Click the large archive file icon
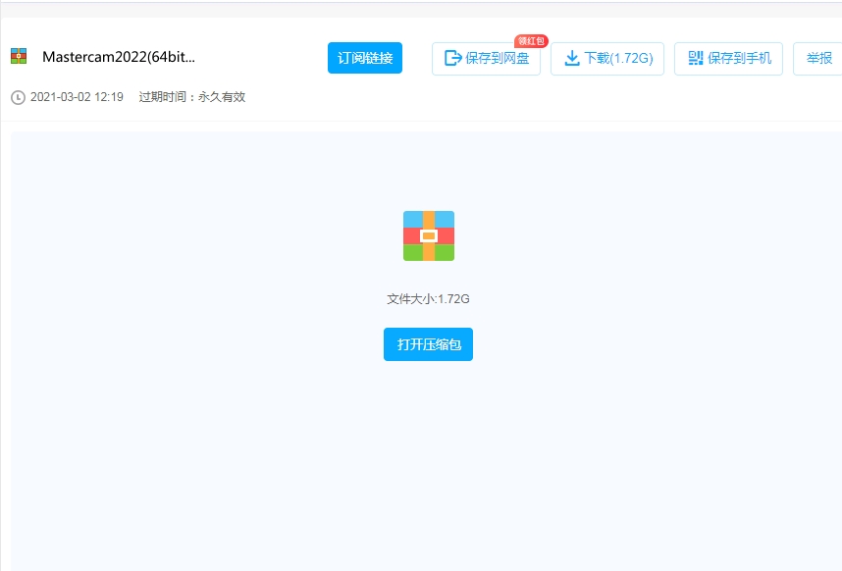 coord(429,236)
